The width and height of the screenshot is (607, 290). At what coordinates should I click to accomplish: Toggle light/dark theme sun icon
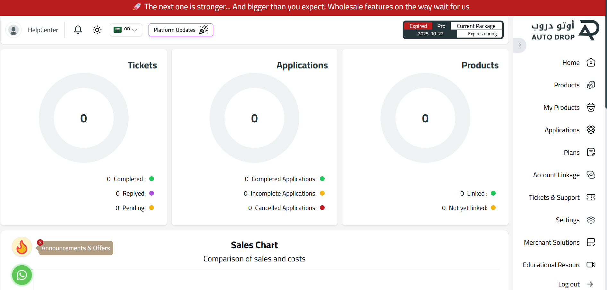click(x=97, y=30)
